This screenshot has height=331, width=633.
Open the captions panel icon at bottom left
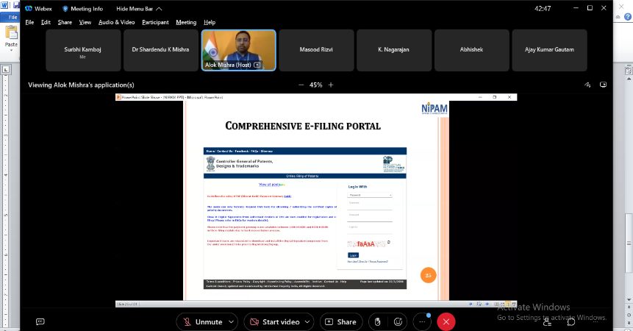pos(40,321)
